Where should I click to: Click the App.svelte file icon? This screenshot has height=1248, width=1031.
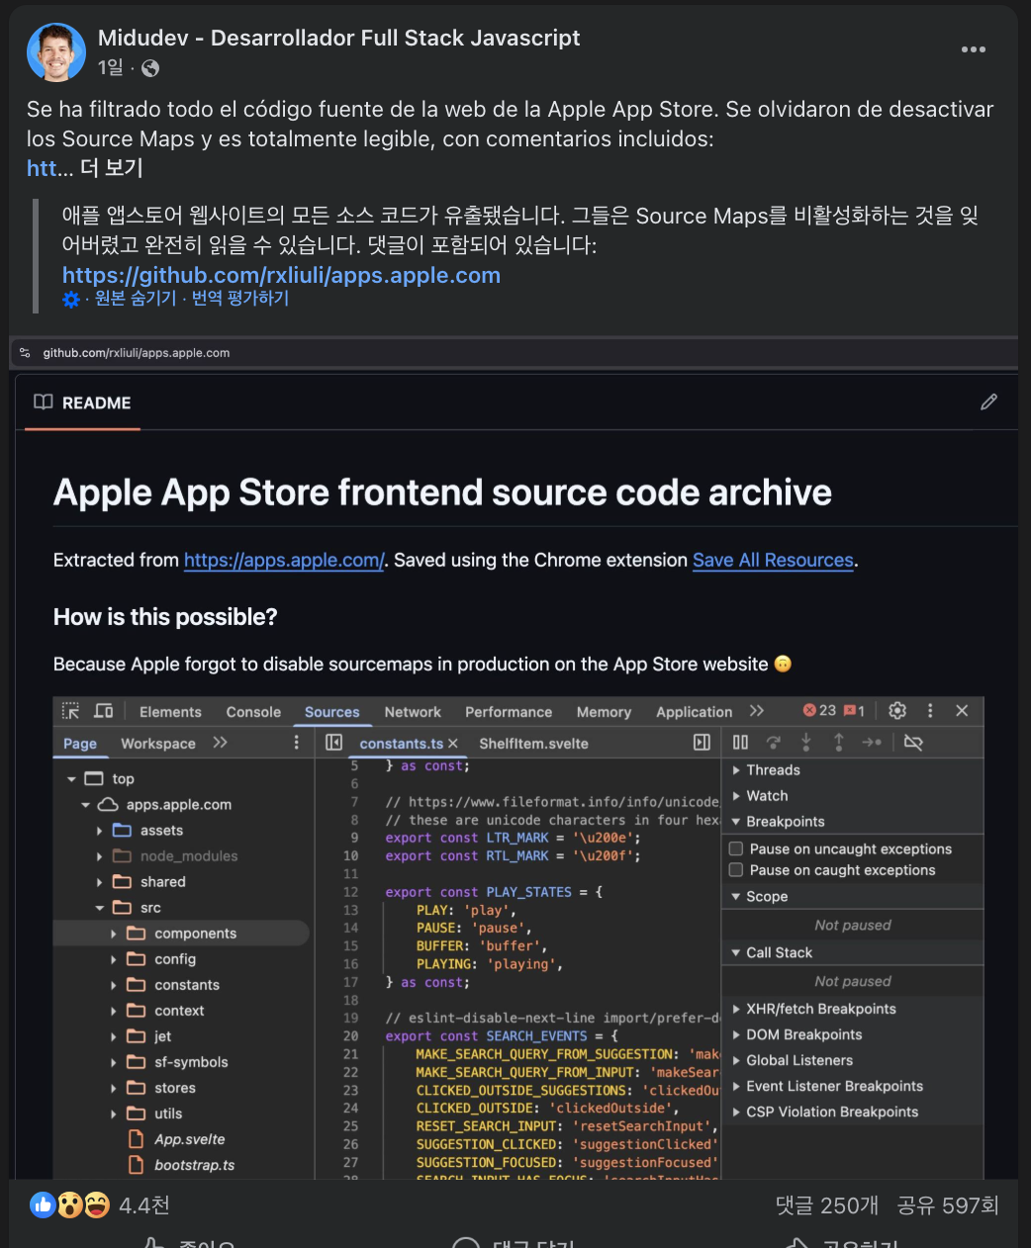click(x=137, y=1139)
